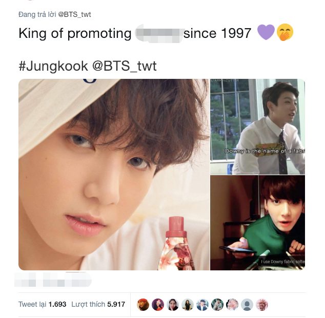Open the green-sweater photo with phone
The width and height of the screenshot is (325, 318).
pyautogui.click(x=257, y=223)
